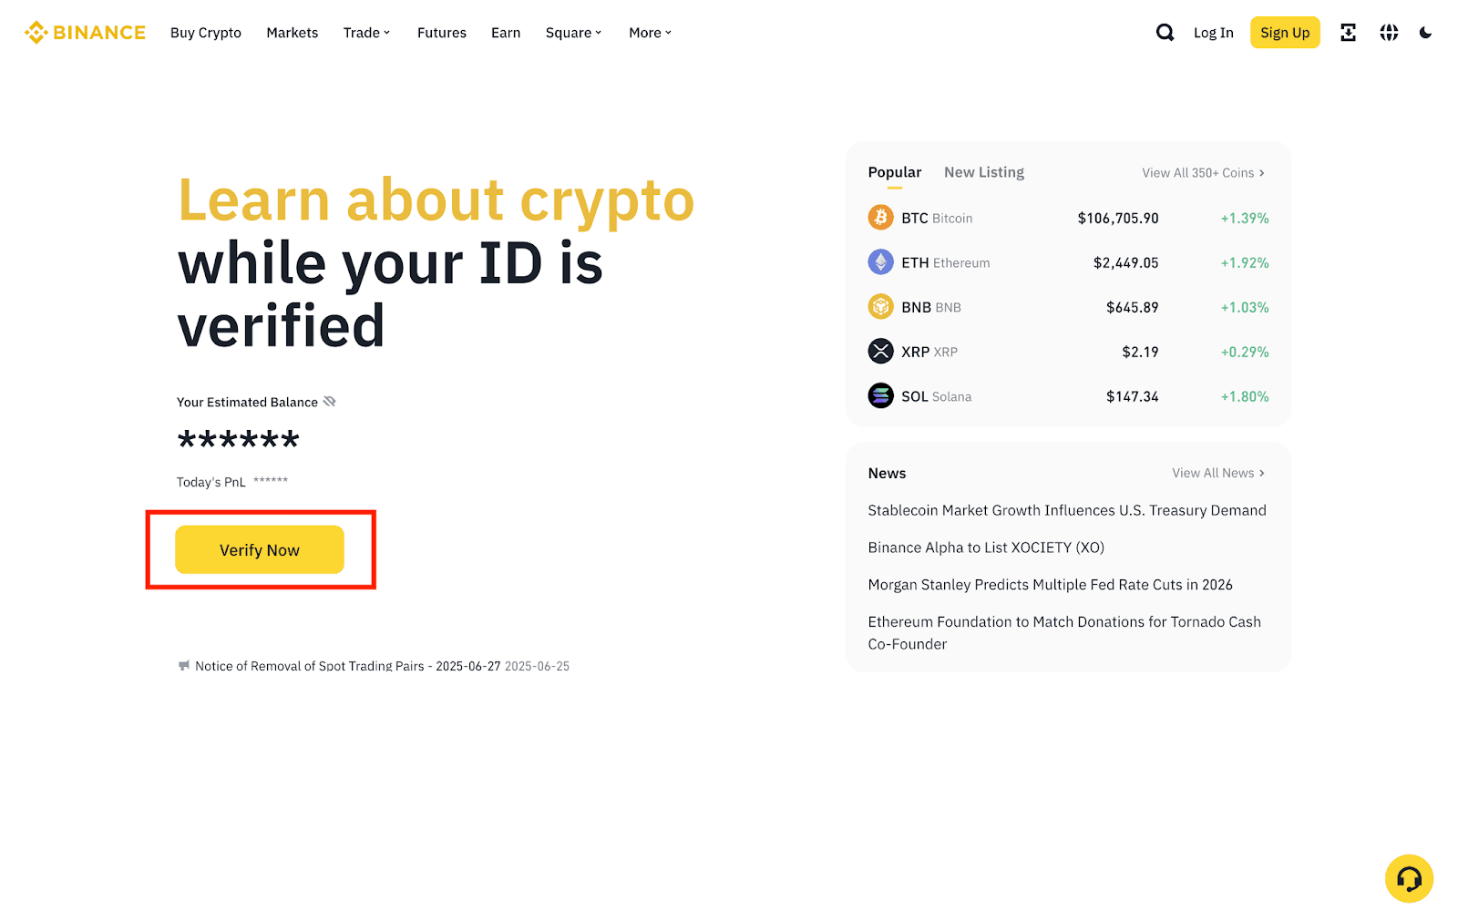The image size is (1458, 911).
Task: Toggle estimated balance visibility eye icon
Action: click(330, 402)
